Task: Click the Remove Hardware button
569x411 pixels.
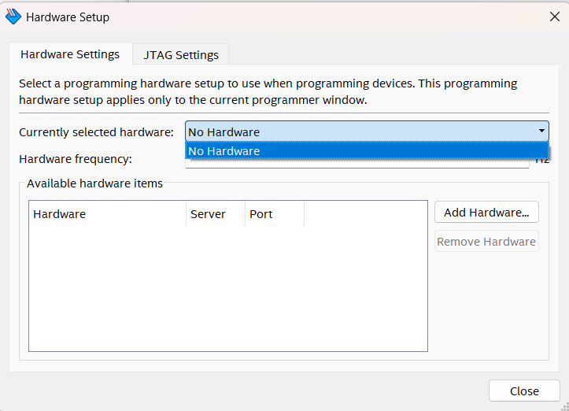Action: tap(486, 242)
